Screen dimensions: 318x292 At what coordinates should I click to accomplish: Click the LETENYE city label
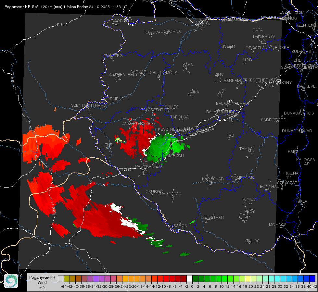pos(125,170)
